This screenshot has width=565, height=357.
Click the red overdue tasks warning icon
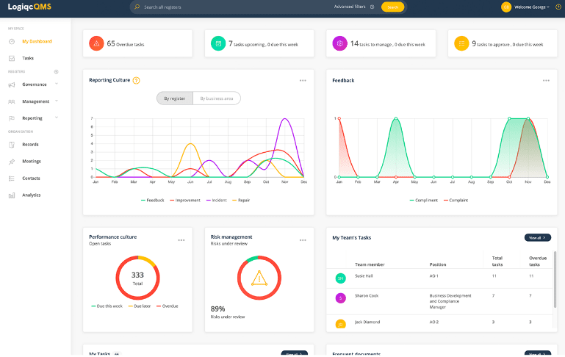tap(96, 44)
